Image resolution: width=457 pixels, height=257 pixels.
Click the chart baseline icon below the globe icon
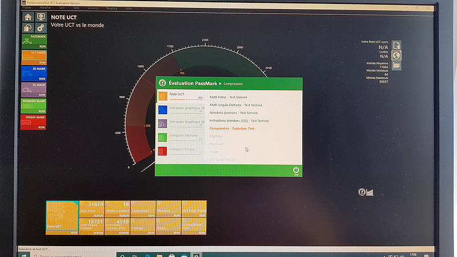(396, 66)
